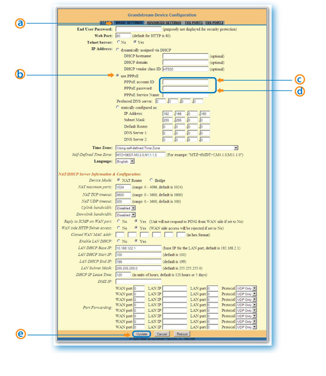Click first octet of DNS Server 1

pos(167,133)
